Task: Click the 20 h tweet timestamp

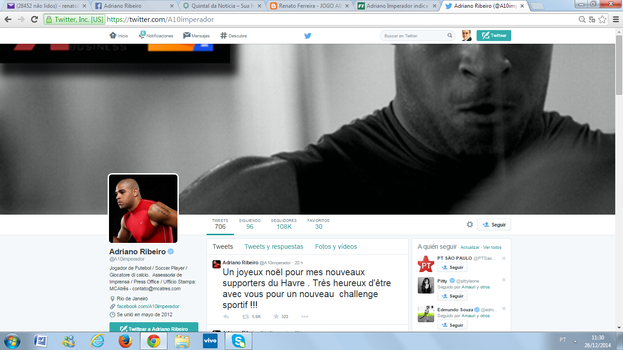Action: tap(299, 263)
